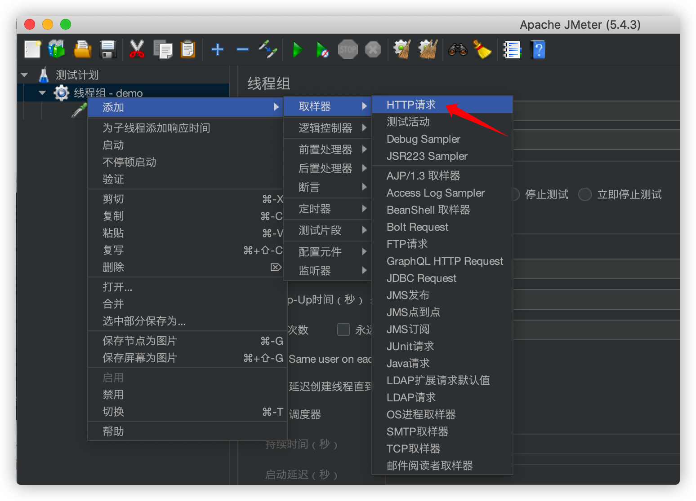This screenshot has width=696, height=501.
Task: Click the Clear All brooms icon
Action: pos(428,49)
